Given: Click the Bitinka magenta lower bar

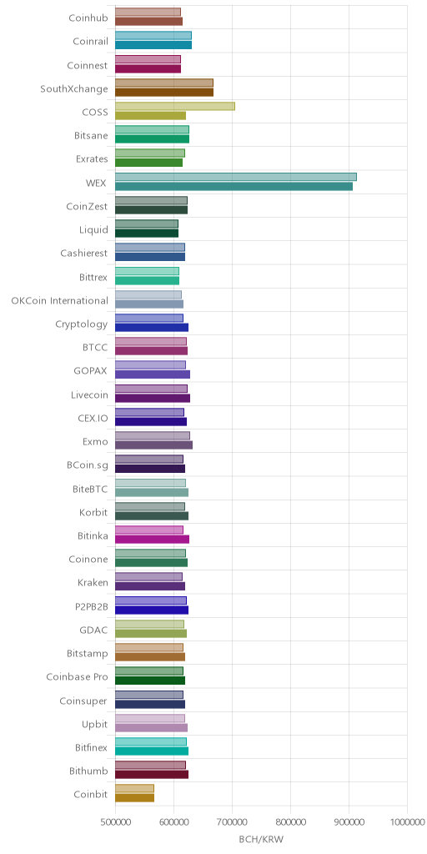Looking at the screenshot, I should [153, 540].
